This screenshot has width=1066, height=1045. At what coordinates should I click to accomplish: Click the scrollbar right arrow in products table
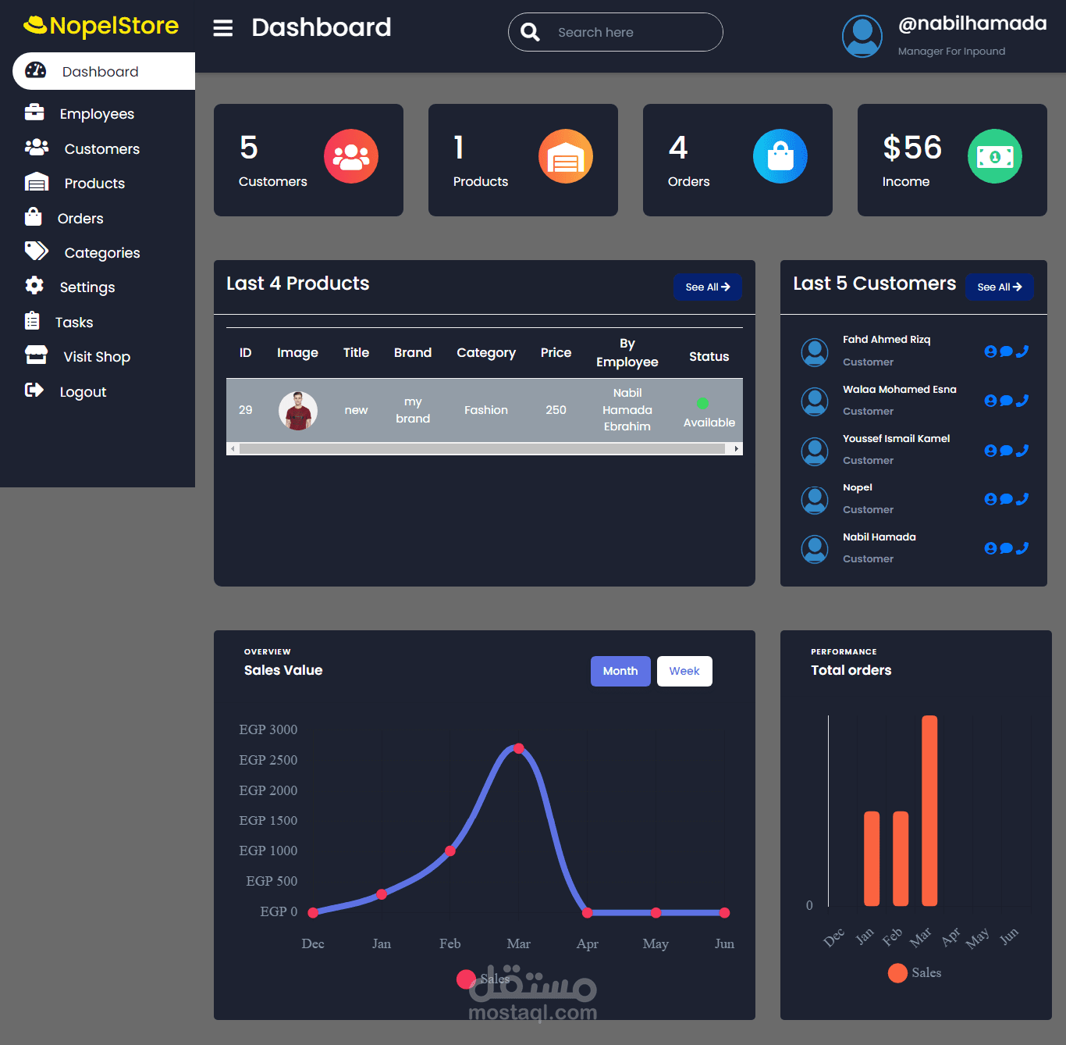click(x=737, y=449)
